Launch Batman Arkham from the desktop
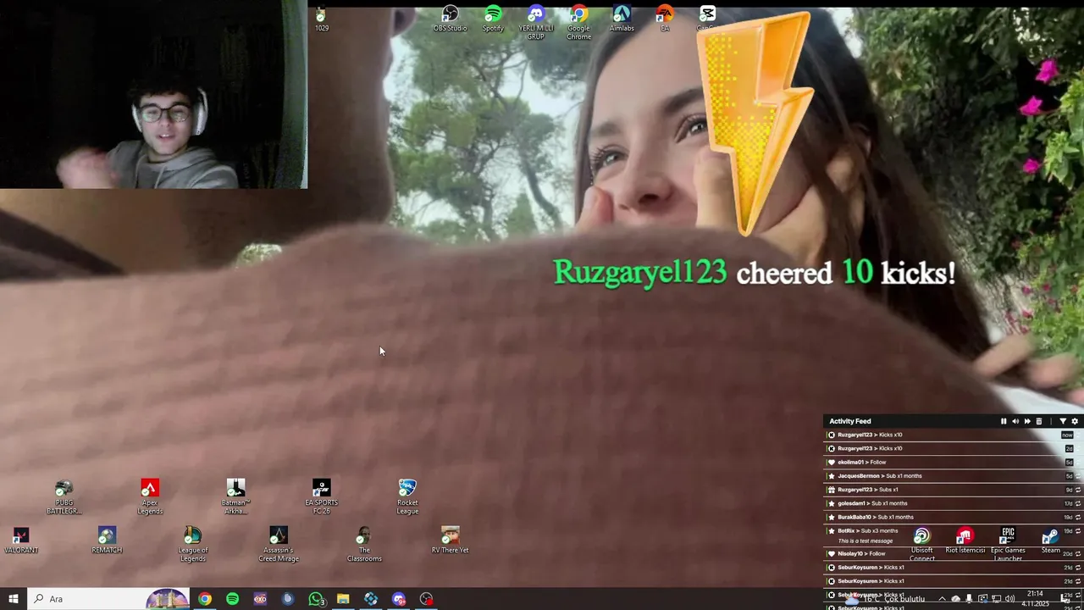This screenshot has width=1084, height=610. click(x=235, y=497)
